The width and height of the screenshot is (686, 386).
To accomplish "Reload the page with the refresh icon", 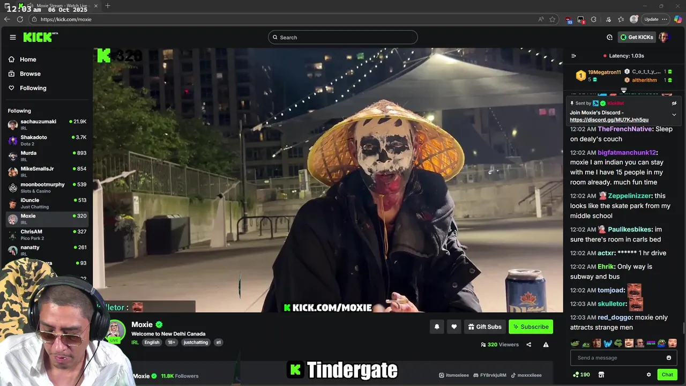I will 20,19.
